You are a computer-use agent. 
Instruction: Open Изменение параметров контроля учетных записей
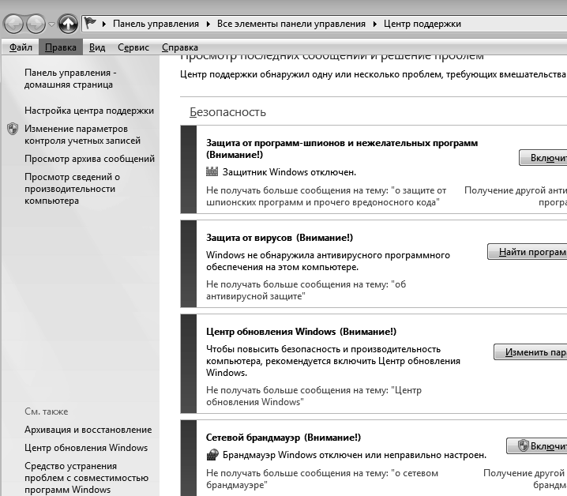coord(82,134)
